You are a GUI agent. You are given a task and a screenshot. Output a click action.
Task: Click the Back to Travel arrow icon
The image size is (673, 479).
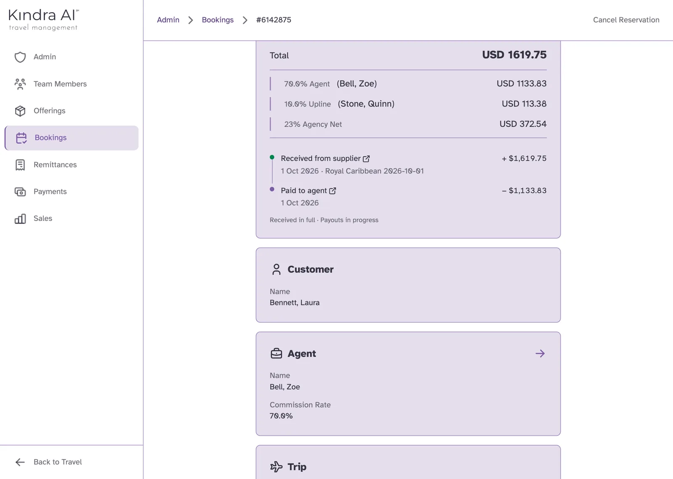tap(20, 462)
